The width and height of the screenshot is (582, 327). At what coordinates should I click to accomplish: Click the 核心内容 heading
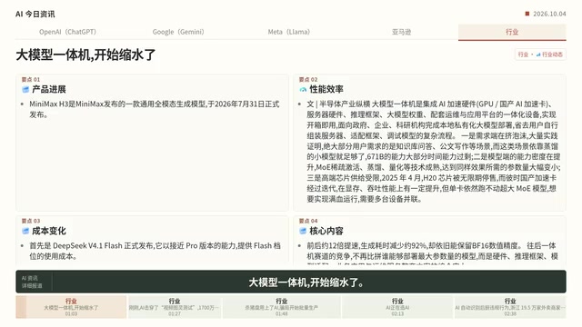tap(326, 231)
